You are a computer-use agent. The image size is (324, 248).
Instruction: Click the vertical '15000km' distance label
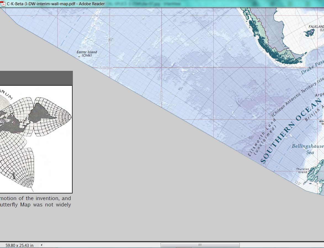(161, 94)
